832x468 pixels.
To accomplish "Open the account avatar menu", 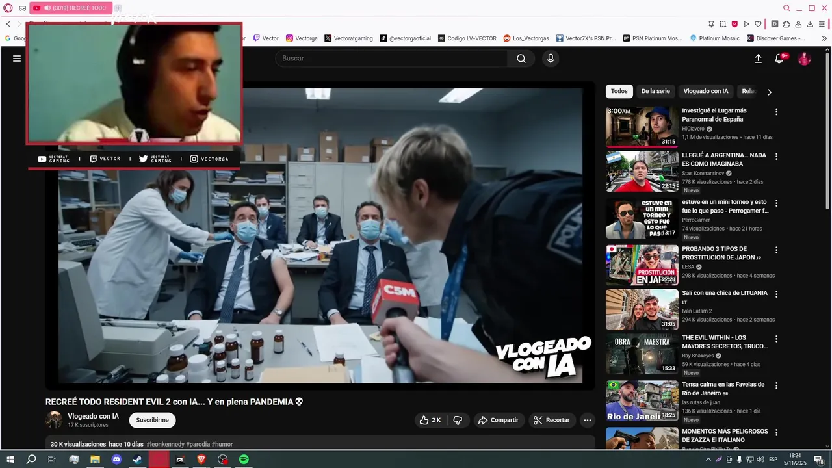I will coord(804,58).
